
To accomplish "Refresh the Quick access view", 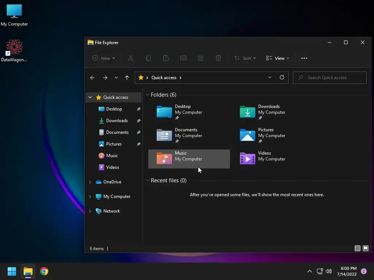I will click(x=282, y=77).
